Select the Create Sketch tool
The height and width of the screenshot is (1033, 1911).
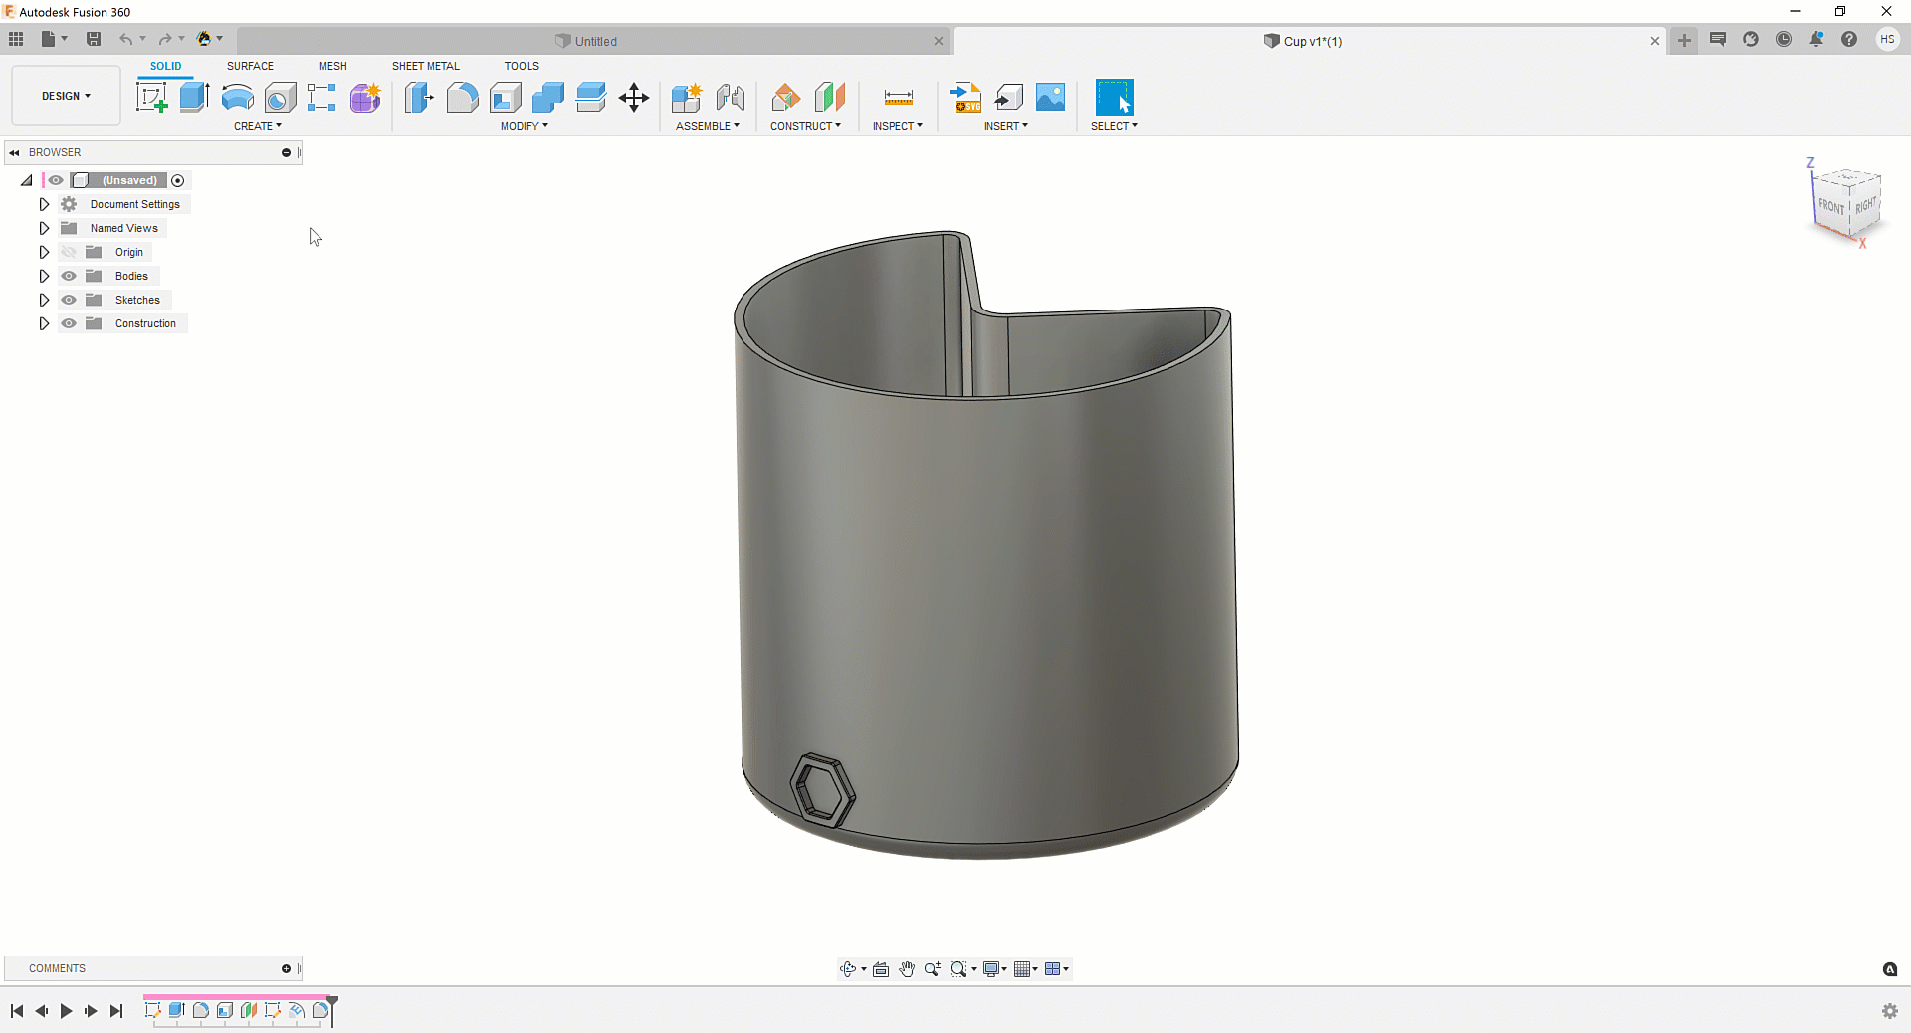tap(151, 98)
